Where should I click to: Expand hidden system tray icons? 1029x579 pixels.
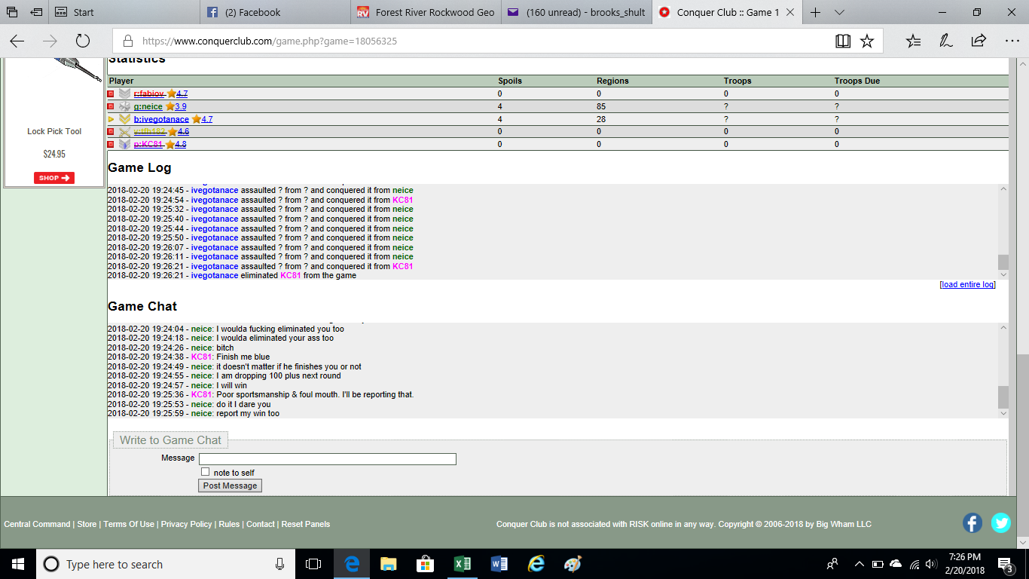tap(859, 564)
